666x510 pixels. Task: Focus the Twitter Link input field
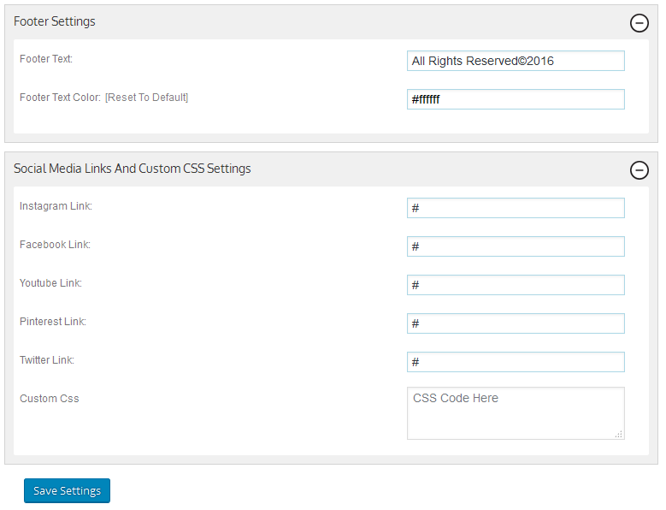click(x=516, y=362)
